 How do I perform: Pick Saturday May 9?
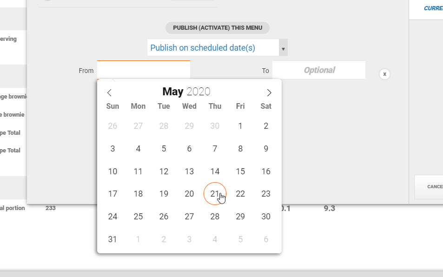click(x=266, y=149)
